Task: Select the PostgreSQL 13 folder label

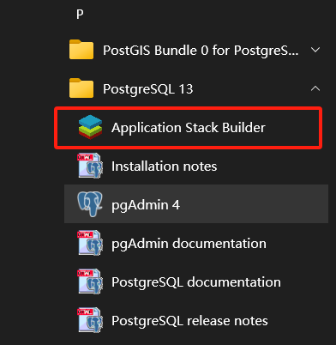Action: pyautogui.click(x=148, y=89)
